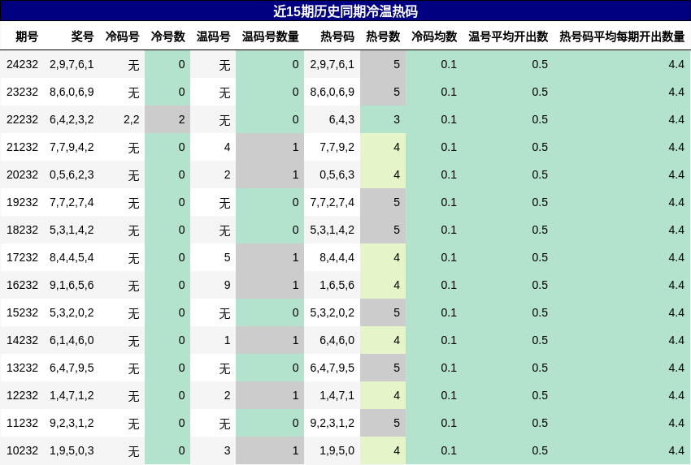The height and width of the screenshot is (465, 691).
Task: Click hot numbers 1,9,5,0
Action: (337, 451)
